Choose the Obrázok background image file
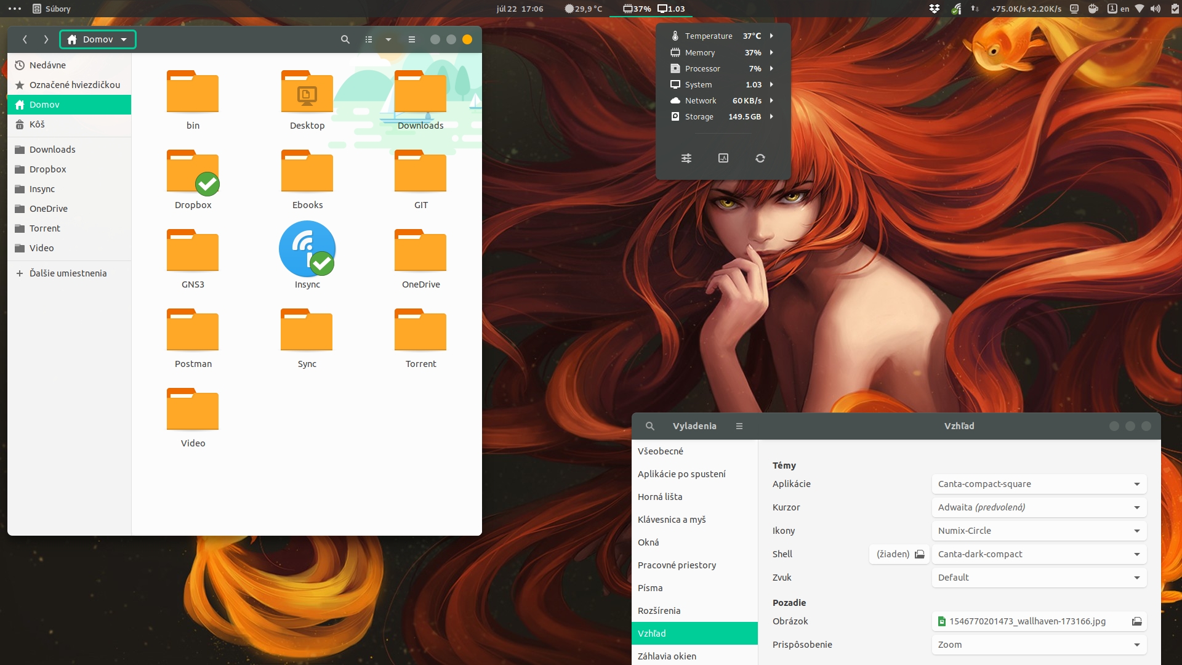The width and height of the screenshot is (1182, 665). [1039, 621]
